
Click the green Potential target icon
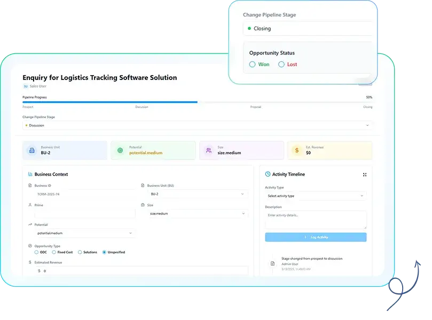pos(120,150)
